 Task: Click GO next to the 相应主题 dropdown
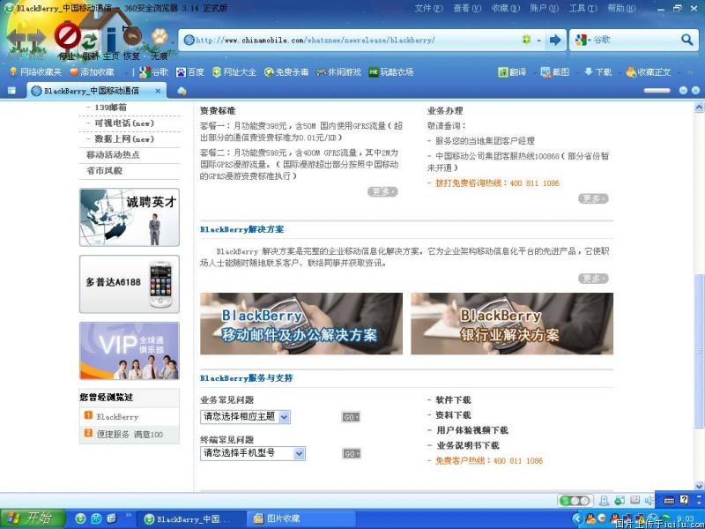(351, 417)
